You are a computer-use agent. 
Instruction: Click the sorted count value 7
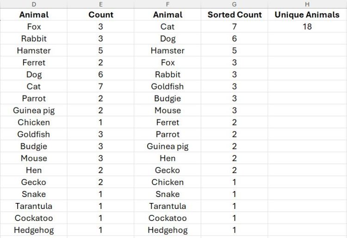(235, 27)
